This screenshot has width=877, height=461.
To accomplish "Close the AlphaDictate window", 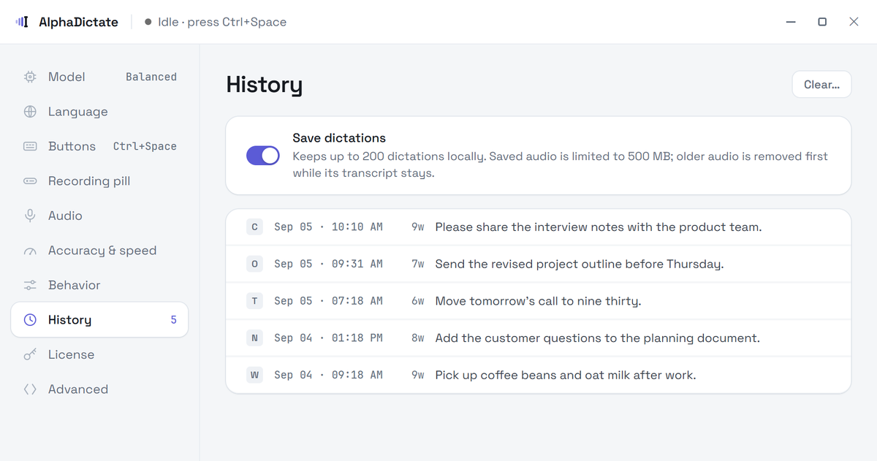I will click(854, 22).
